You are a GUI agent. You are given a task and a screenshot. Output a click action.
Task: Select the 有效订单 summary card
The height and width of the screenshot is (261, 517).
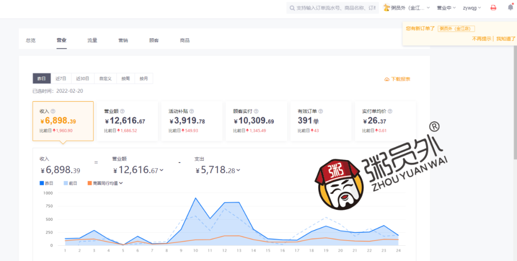[321, 121]
